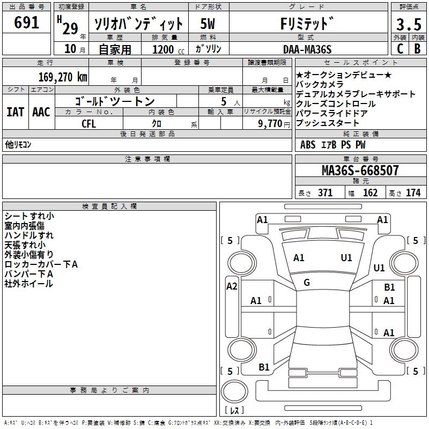
Task: Click エアB equipment entry
Action: 329,145
